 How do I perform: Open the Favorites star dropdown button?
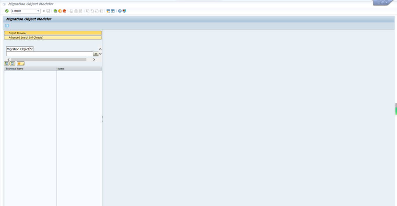(x=21, y=64)
